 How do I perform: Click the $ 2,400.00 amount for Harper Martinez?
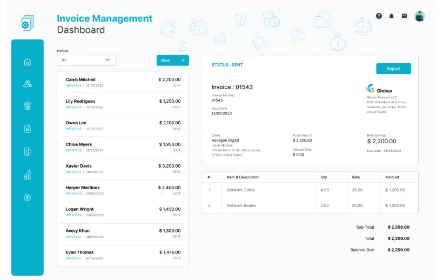[x=170, y=188]
